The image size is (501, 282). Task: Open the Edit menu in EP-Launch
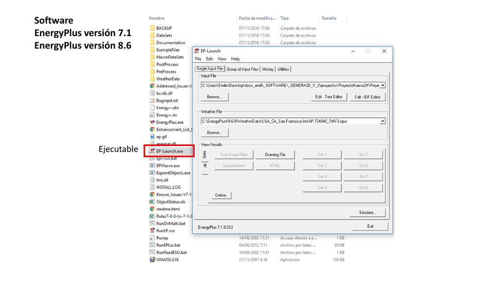pyautogui.click(x=209, y=59)
